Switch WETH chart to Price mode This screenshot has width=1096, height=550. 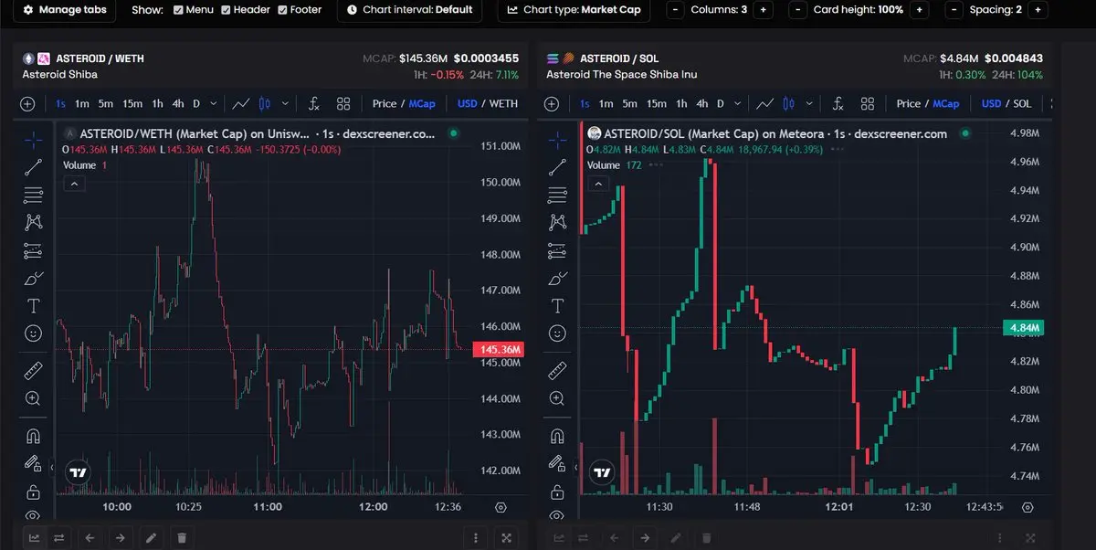pos(385,104)
